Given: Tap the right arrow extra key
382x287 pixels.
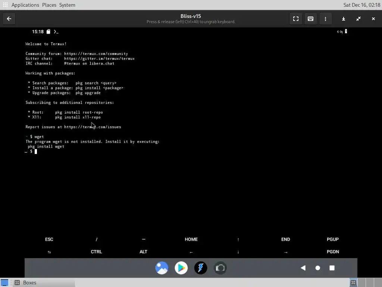Looking at the screenshot, I should (285, 252).
